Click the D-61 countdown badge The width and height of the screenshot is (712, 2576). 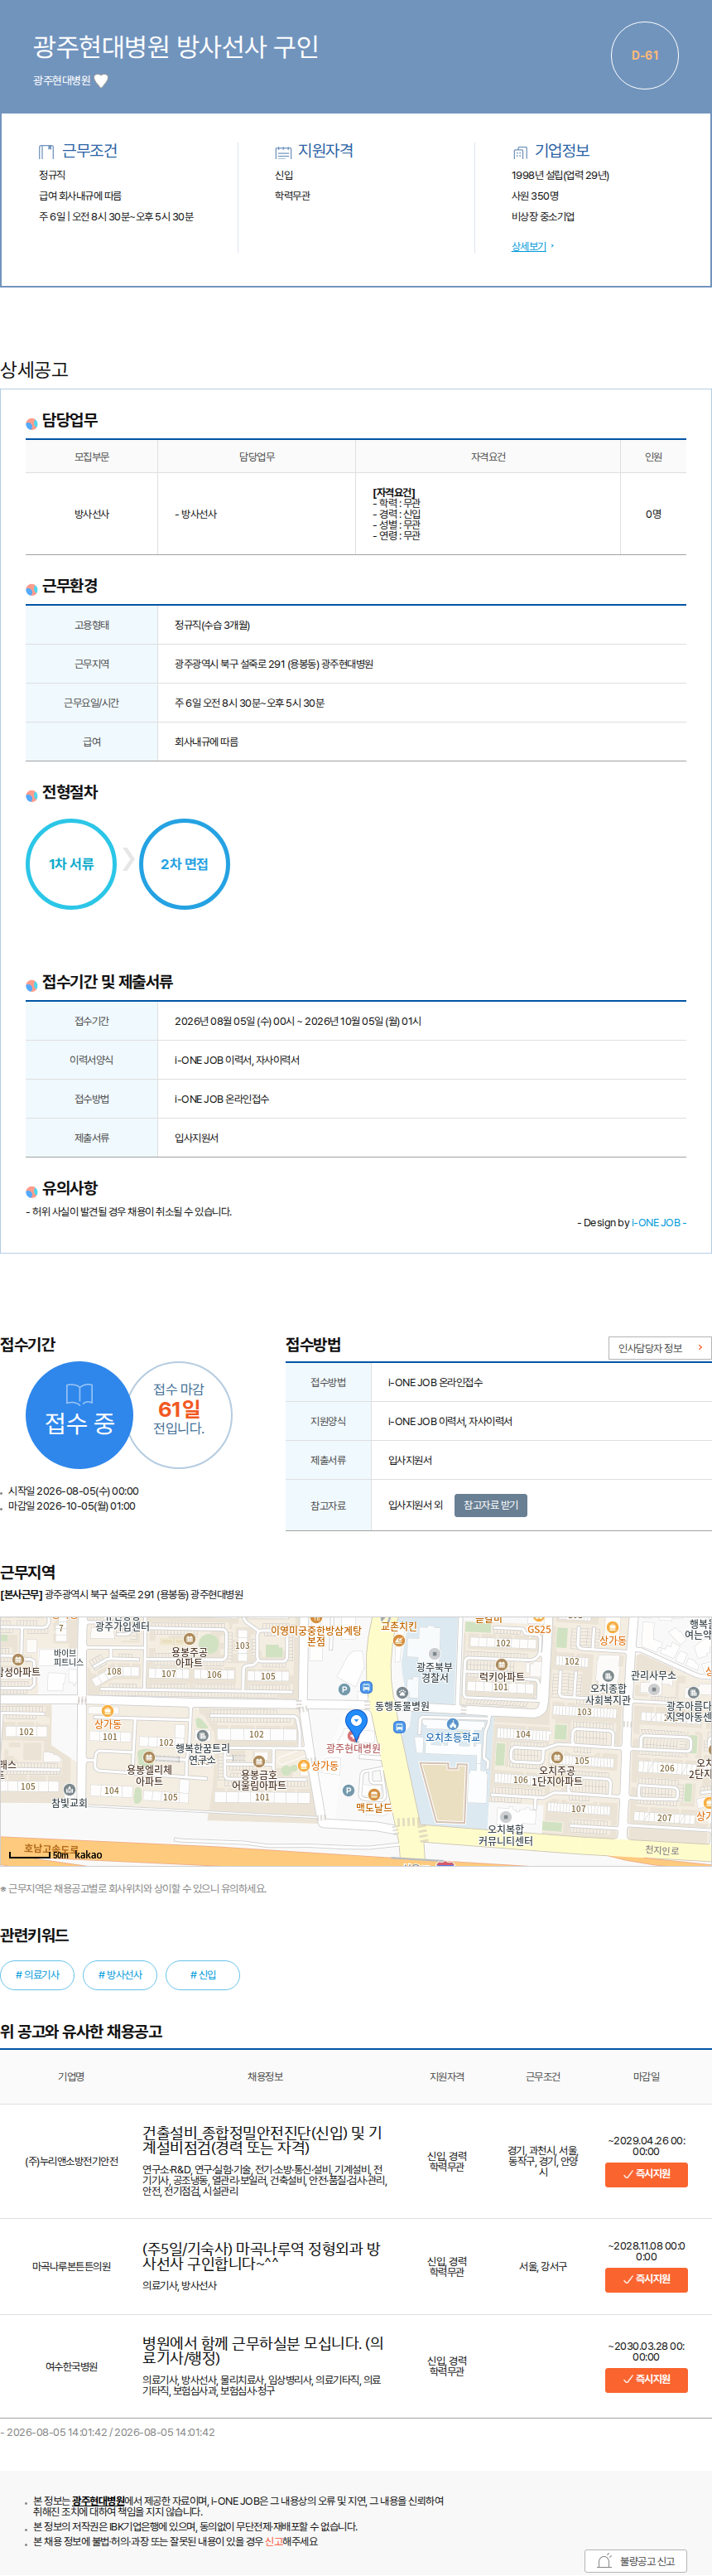(x=644, y=56)
